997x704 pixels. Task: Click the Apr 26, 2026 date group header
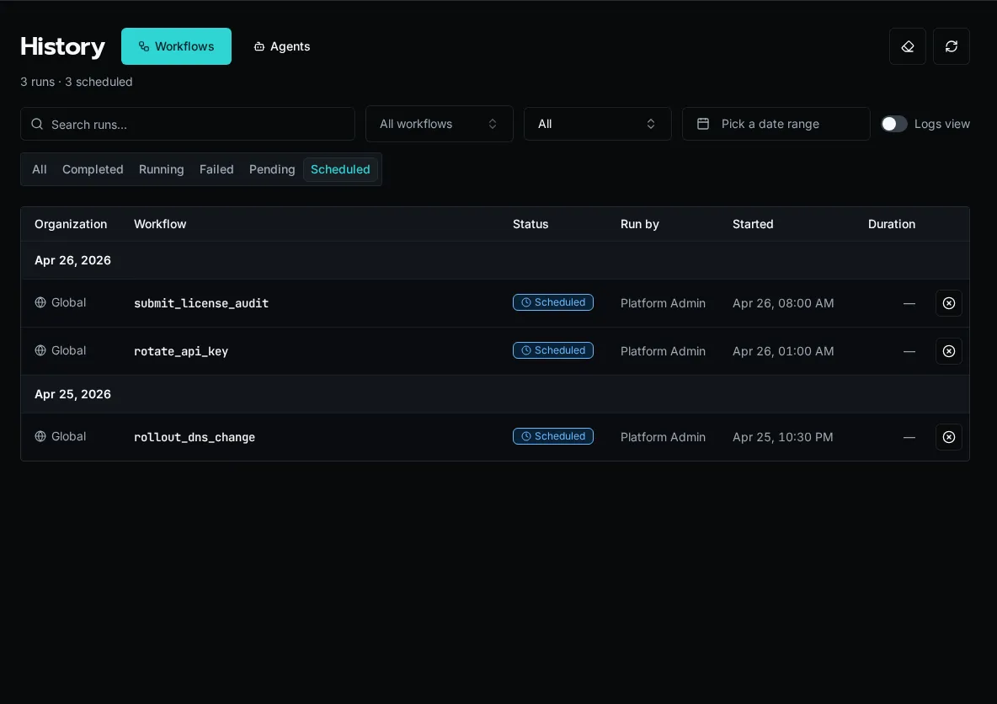pyautogui.click(x=495, y=260)
